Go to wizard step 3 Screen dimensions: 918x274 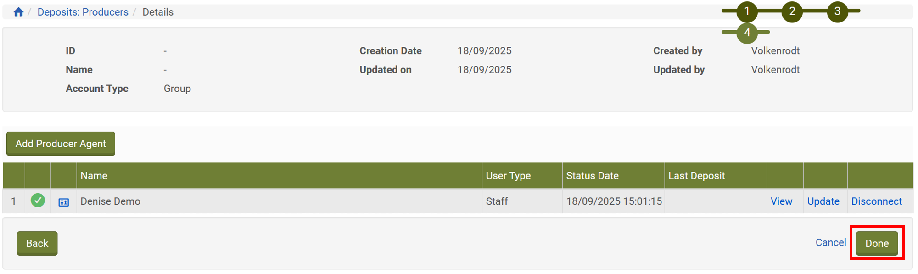click(837, 11)
